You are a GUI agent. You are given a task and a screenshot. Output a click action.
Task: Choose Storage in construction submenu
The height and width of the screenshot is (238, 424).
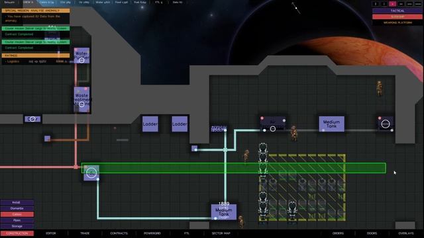click(17, 226)
